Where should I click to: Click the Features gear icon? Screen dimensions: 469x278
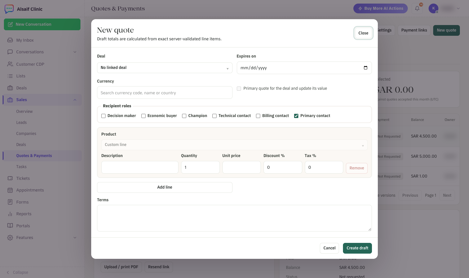tap(10, 238)
